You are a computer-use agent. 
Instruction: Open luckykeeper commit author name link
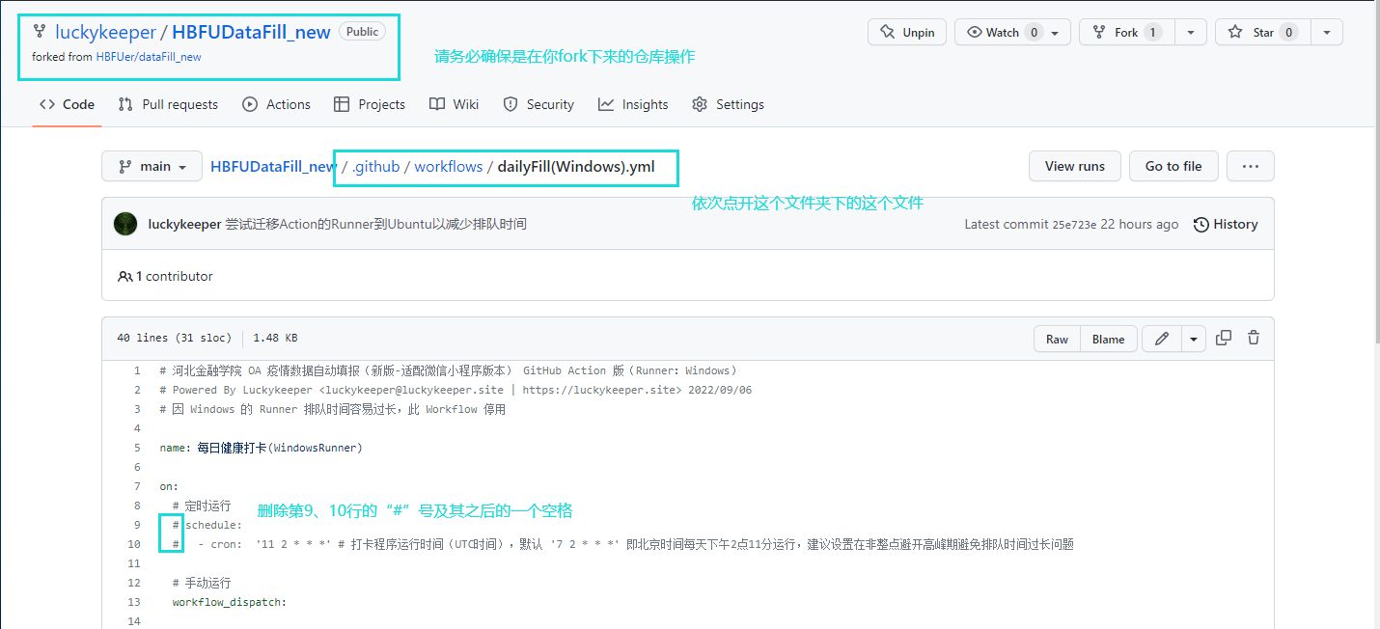pyautogui.click(x=184, y=224)
